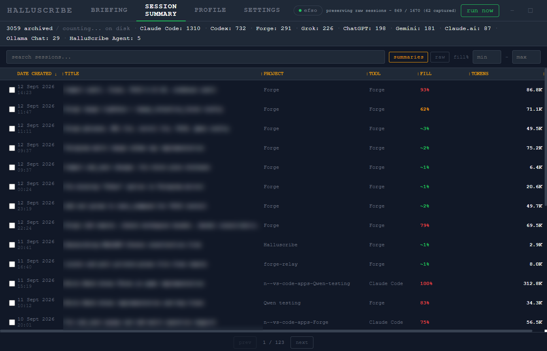Tick the checkbox for the 6.4K tokens row
The image size is (547, 351).
(x=12, y=167)
